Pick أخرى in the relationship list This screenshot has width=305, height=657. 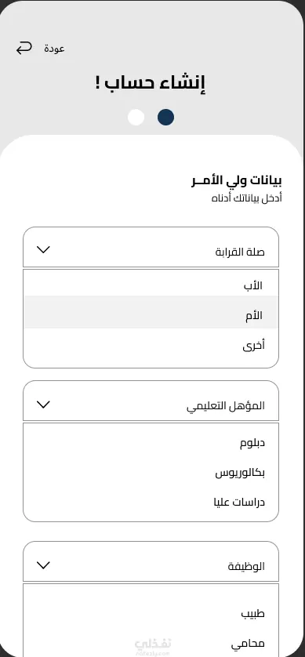(x=151, y=346)
